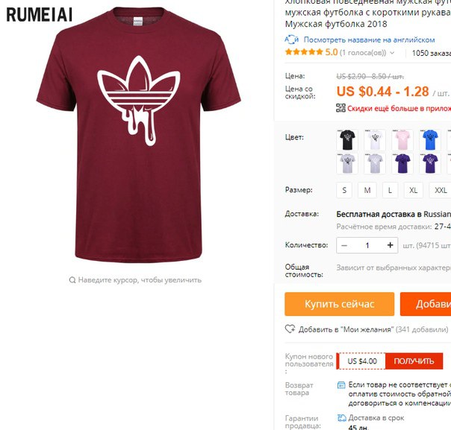Click the plus icon to increase quantity

390,245
